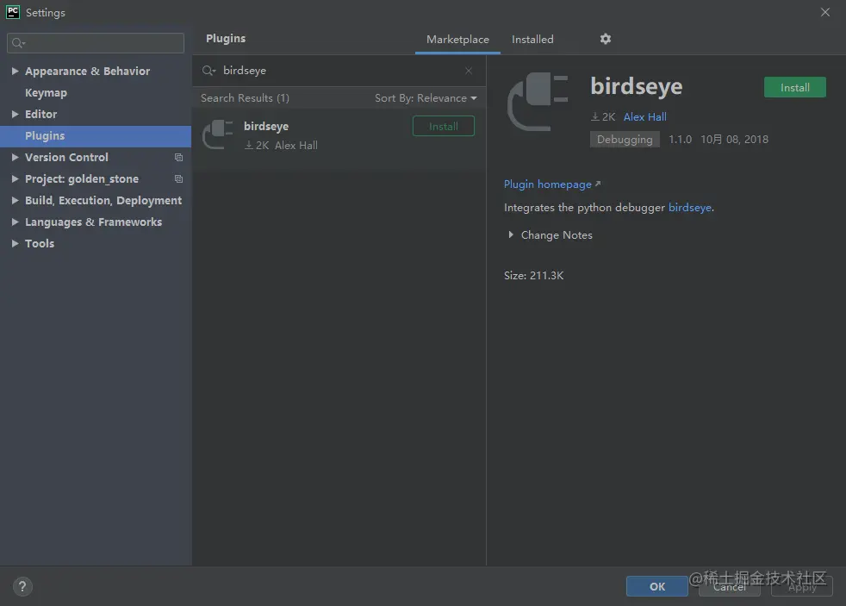846x606 pixels.
Task: Open plugin settings gear menu
Action: pyautogui.click(x=606, y=39)
